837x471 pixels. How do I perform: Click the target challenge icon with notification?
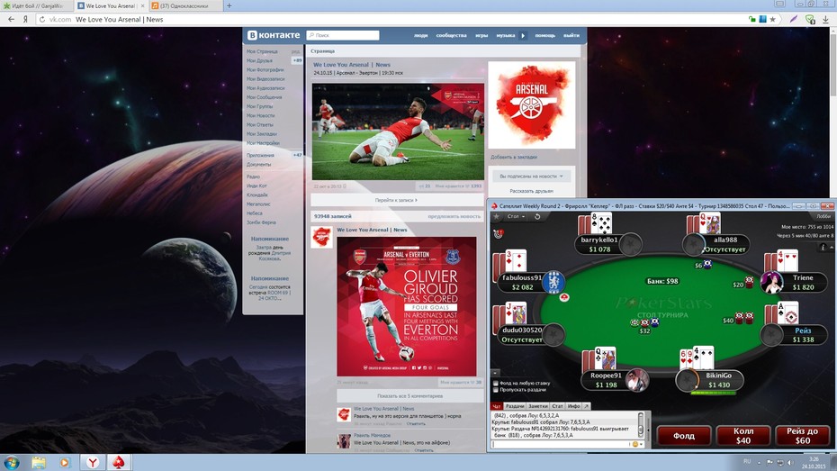click(499, 233)
